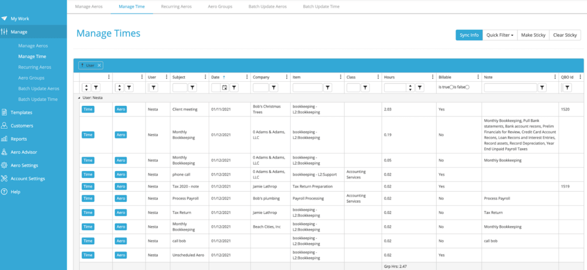Select Billable 'is true' radio button
The height and width of the screenshot is (270, 587).
click(451, 87)
